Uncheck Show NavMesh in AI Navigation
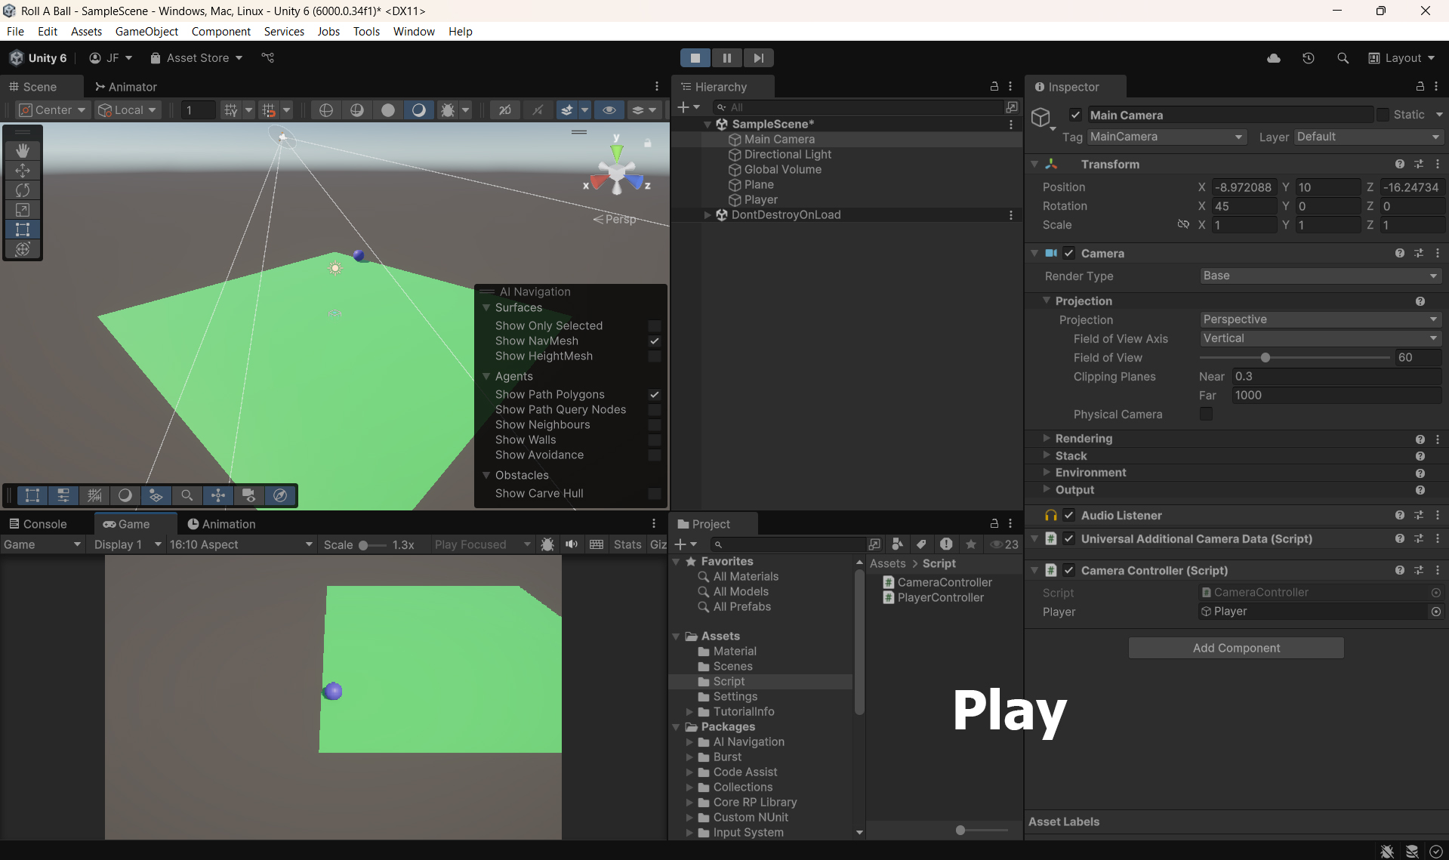 click(655, 341)
